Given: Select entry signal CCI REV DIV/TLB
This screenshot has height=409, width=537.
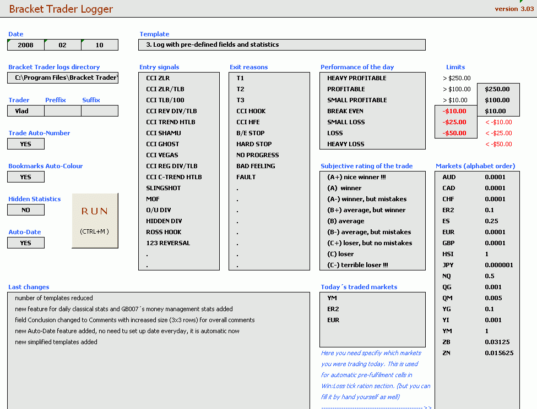Looking at the screenshot, I should pyautogui.click(x=179, y=111).
